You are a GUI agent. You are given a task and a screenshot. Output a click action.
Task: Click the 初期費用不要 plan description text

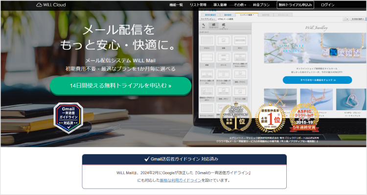click(x=120, y=69)
